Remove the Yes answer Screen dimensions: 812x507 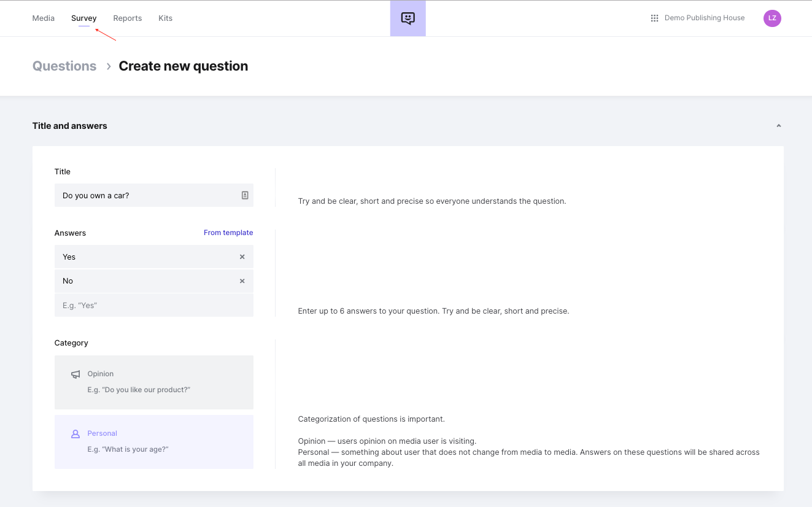242,257
